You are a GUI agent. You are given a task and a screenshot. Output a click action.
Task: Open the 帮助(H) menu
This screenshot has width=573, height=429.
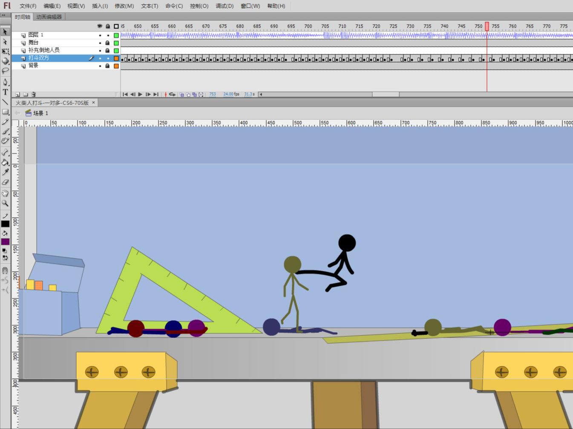click(276, 6)
